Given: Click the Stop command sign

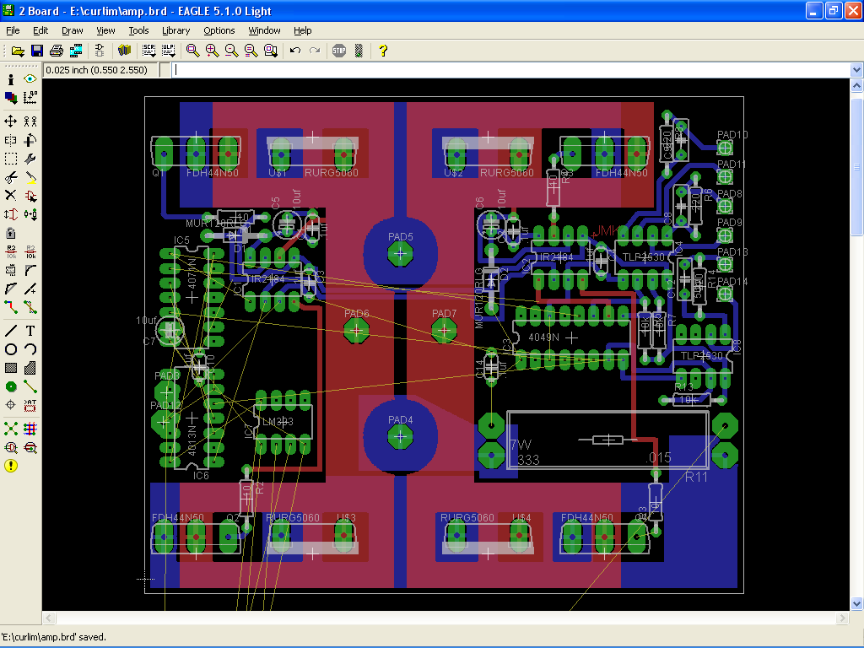Looking at the screenshot, I should pyautogui.click(x=339, y=51).
